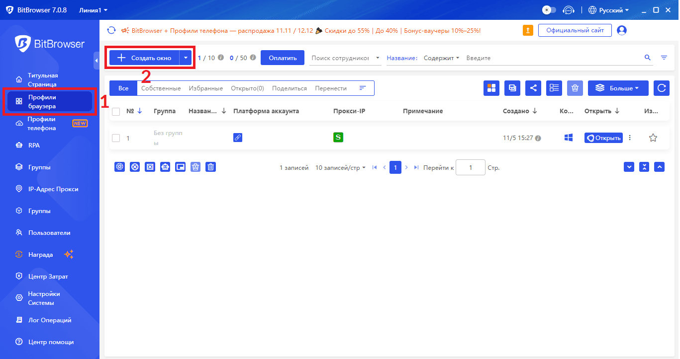Toggle the select-all checkbox in table header
Image resolution: width=680 pixels, height=359 pixels.
[116, 111]
